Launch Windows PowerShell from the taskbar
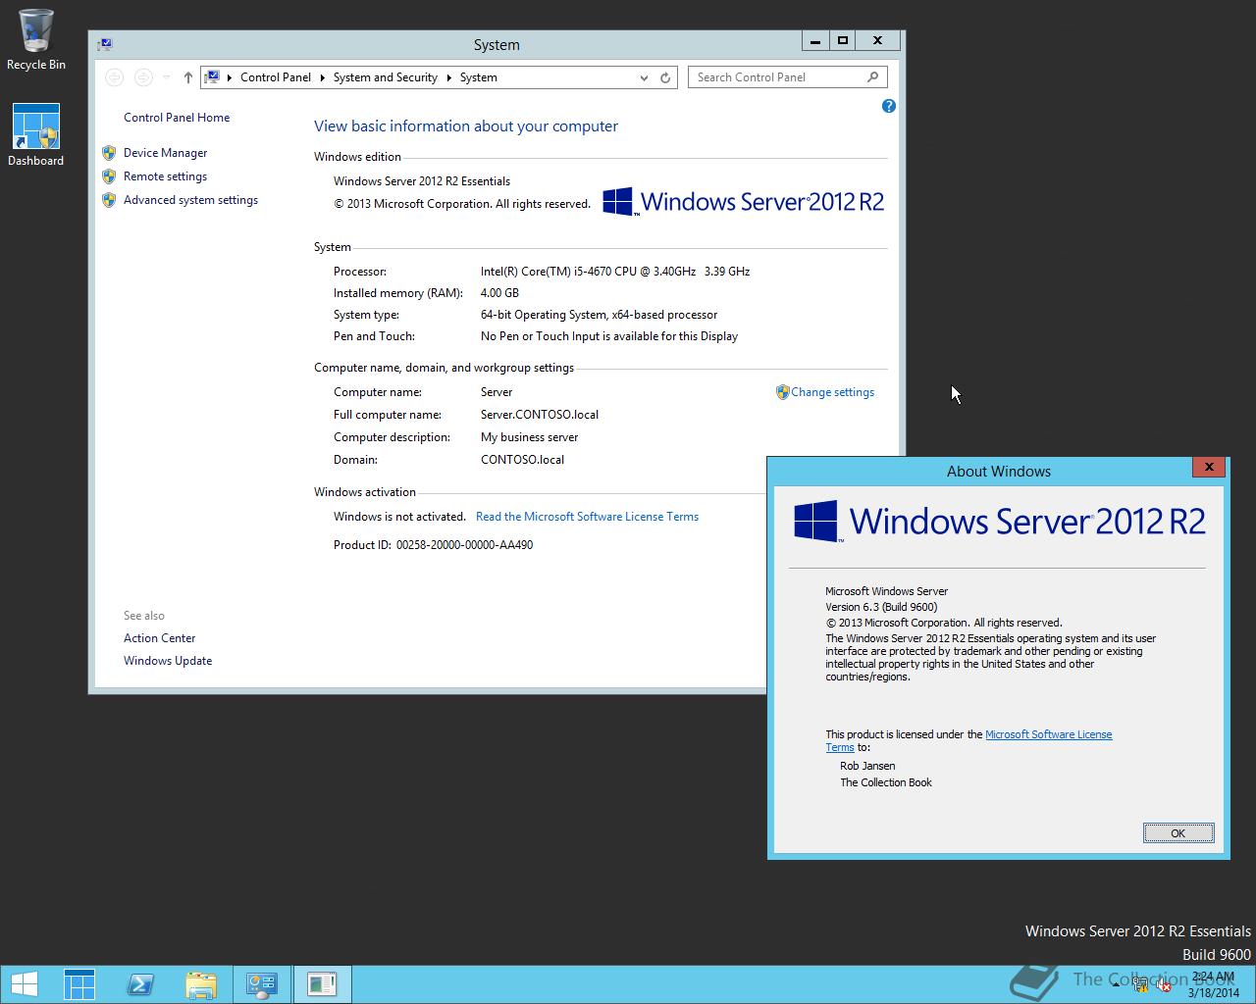Screen dimensions: 1256x1004 [x=140, y=984]
